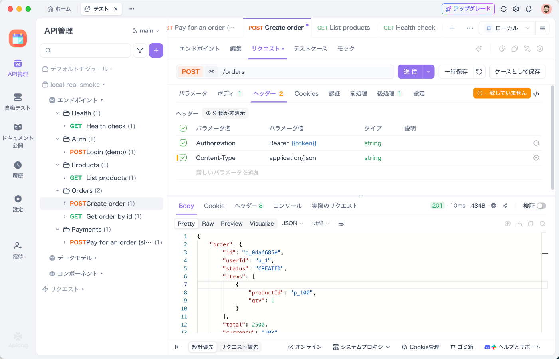Screen dimensions: 559x359
Task: Open the code generation icon
Action: pyautogui.click(x=536, y=94)
